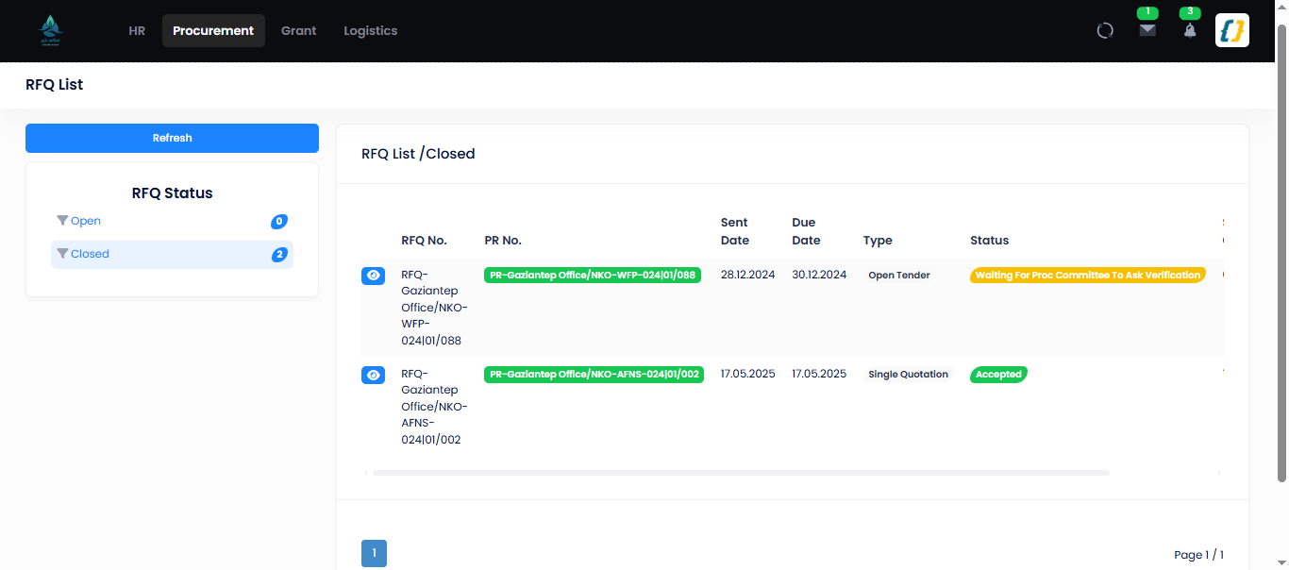1289x570 pixels.
Task: Click the Sent Date column header
Action: pyautogui.click(x=735, y=231)
